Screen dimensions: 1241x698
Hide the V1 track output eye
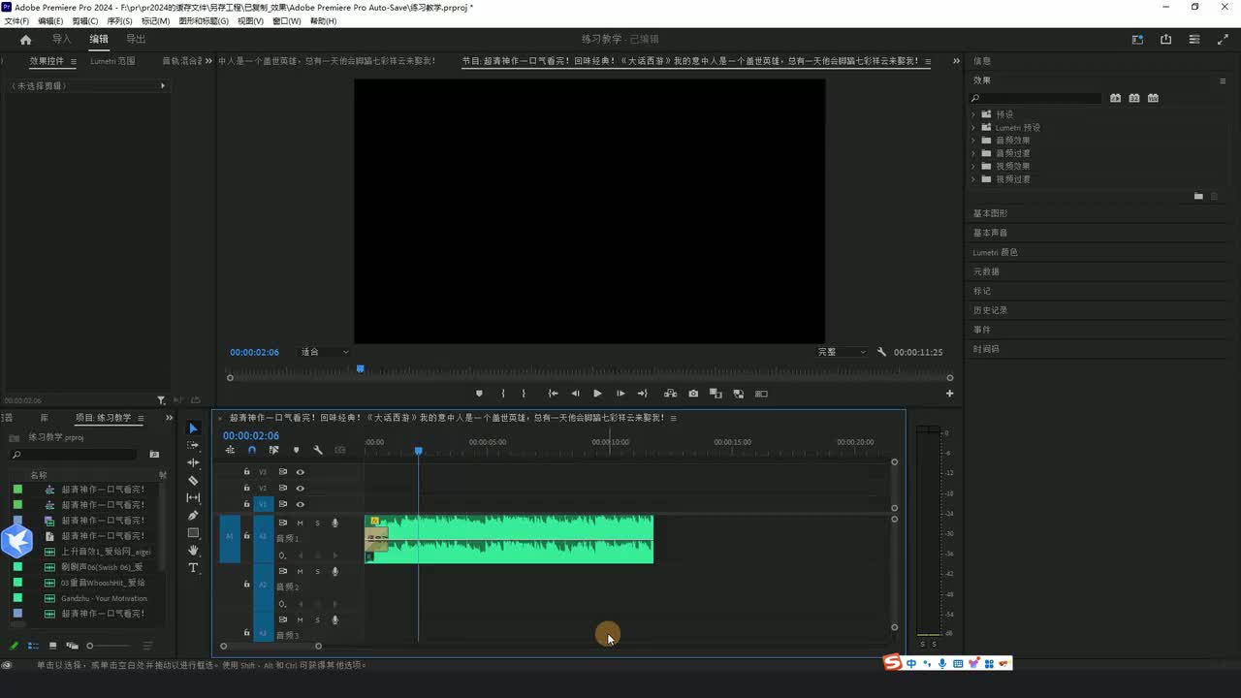(300, 504)
